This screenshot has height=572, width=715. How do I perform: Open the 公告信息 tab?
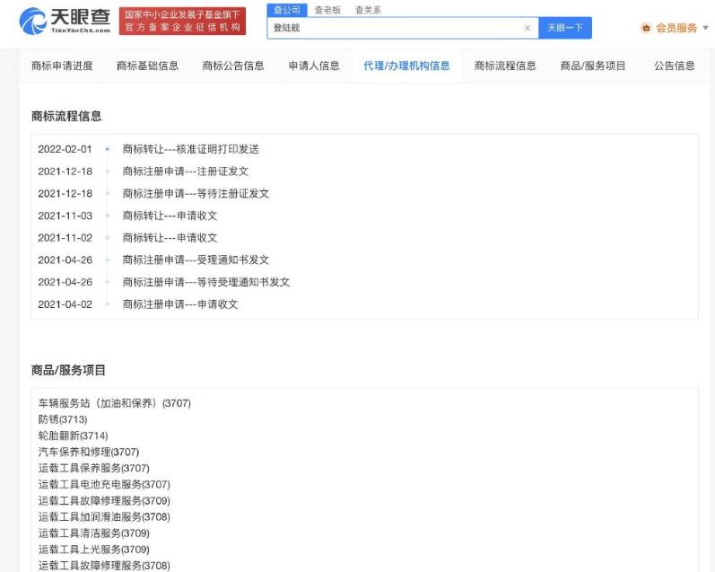click(x=675, y=66)
